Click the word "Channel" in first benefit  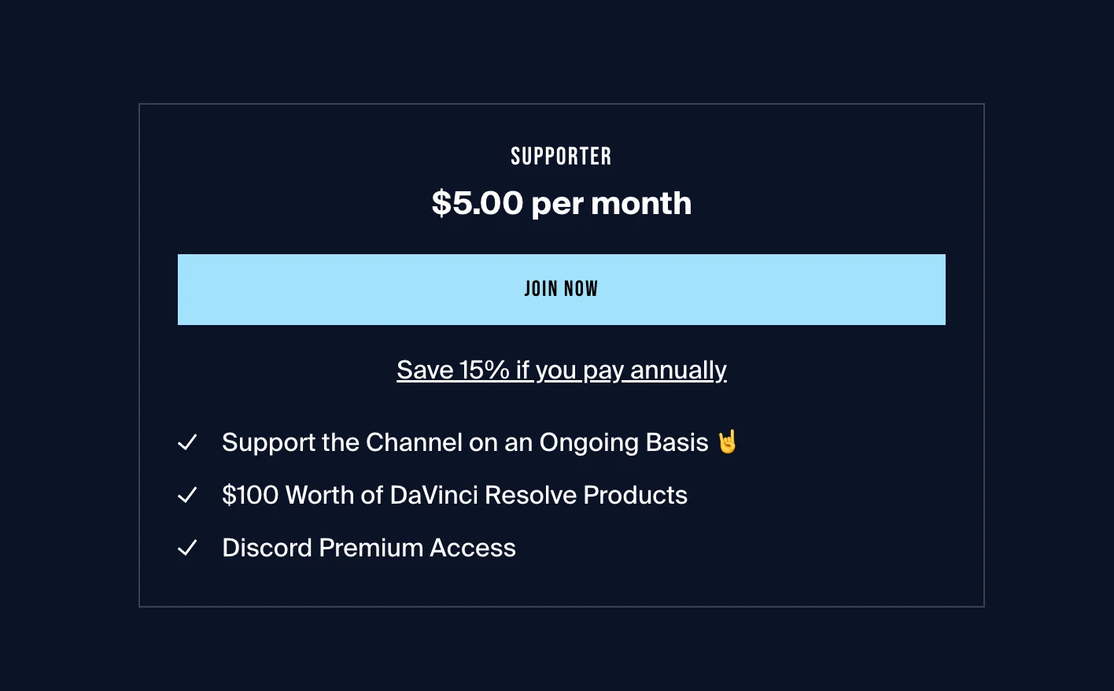(x=414, y=442)
